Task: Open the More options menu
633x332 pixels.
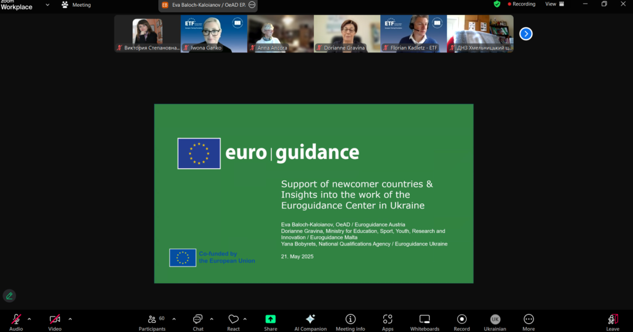Action: (529, 322)
